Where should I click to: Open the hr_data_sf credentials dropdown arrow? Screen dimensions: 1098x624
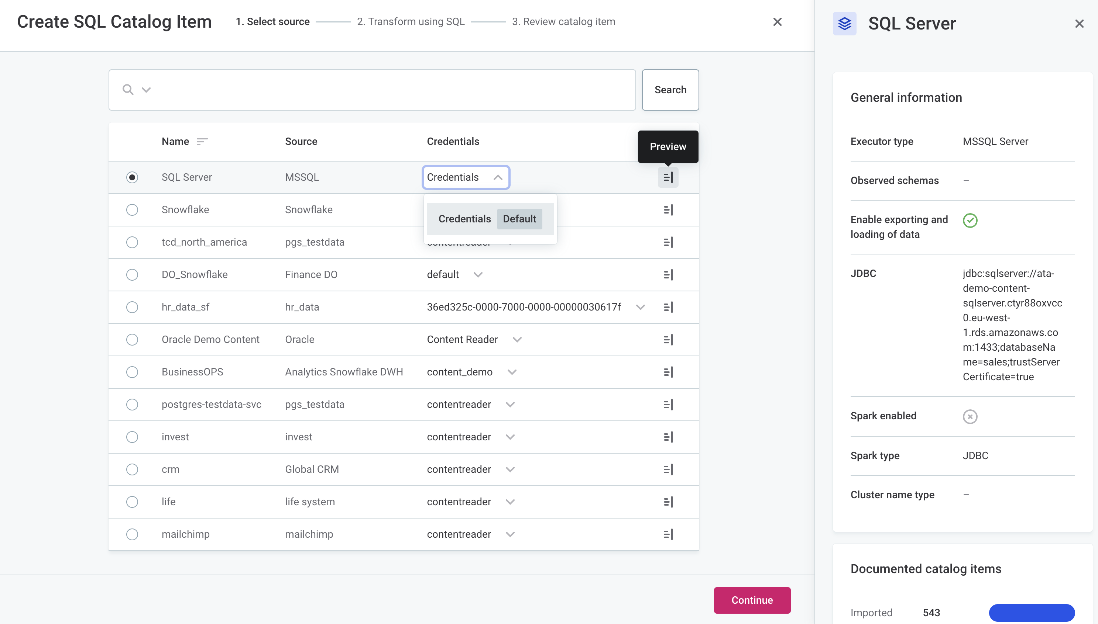coord(640,307)
